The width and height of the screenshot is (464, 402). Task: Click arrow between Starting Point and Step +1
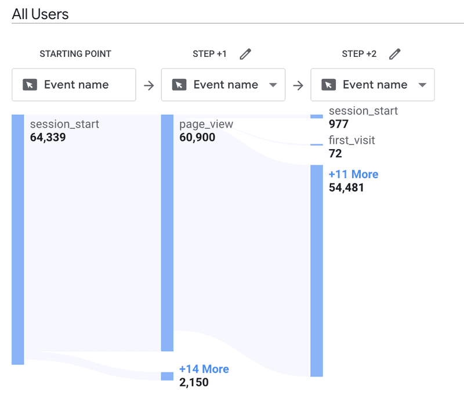149,85
